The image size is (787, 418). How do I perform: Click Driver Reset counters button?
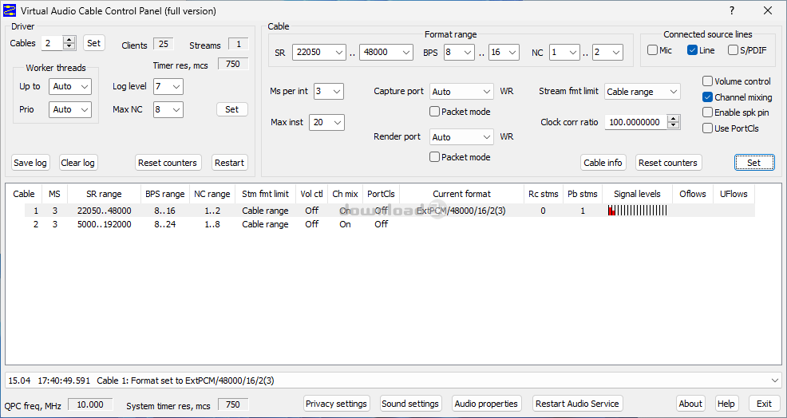(168, 163)
